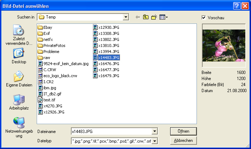The height and width of the screenshot is (149, 251).
Task: Open Zuletzt verwendete Dokumente shortcut
Action: (19, 36)
